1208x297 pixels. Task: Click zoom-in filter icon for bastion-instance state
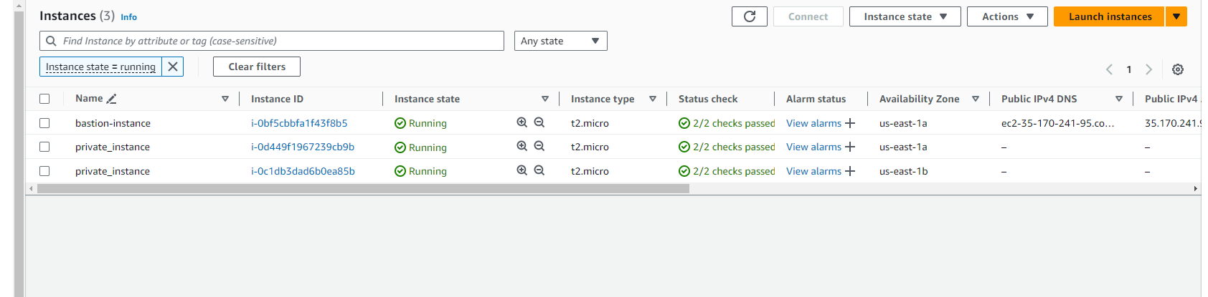click(x=522, y=123)
